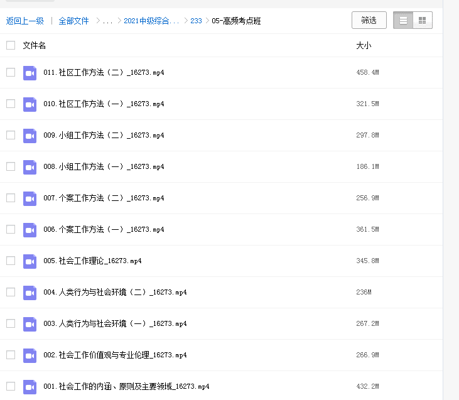Click the 458.4M size value
Viewport: 459px width, 400px height.
[367, 72]
